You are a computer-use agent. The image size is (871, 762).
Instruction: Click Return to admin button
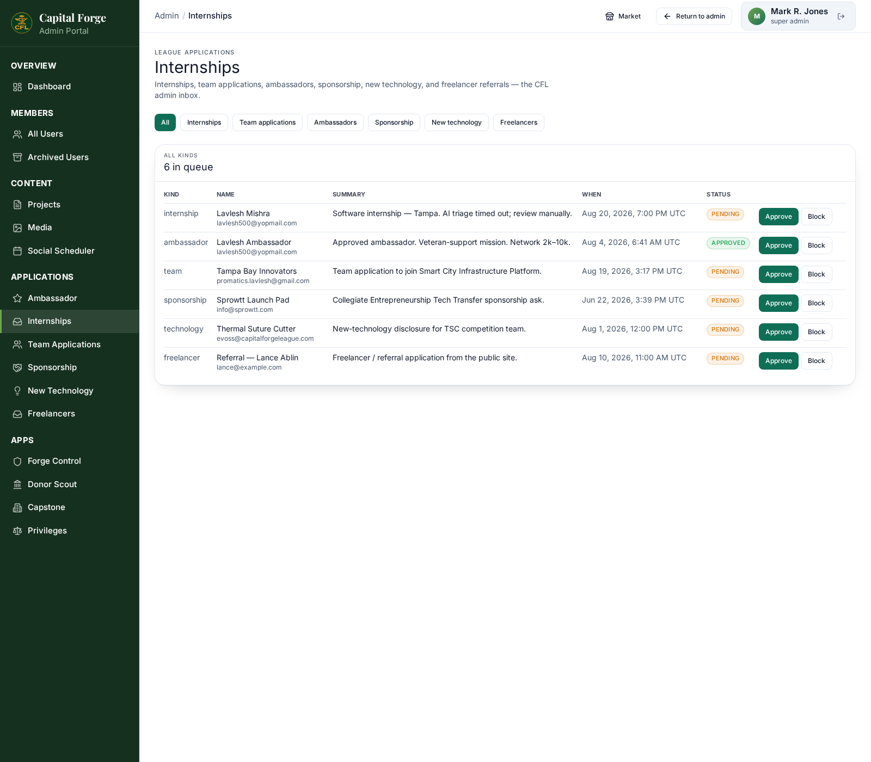(694, 16)
